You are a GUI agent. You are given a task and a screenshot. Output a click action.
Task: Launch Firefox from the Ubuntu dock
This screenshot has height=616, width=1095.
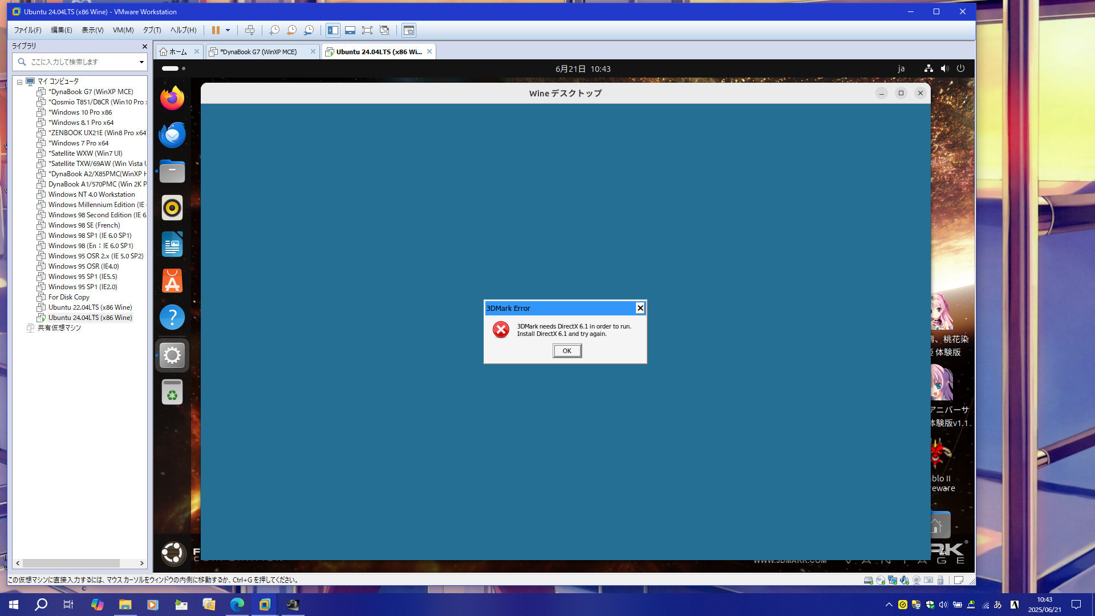(x=172, y=98)
